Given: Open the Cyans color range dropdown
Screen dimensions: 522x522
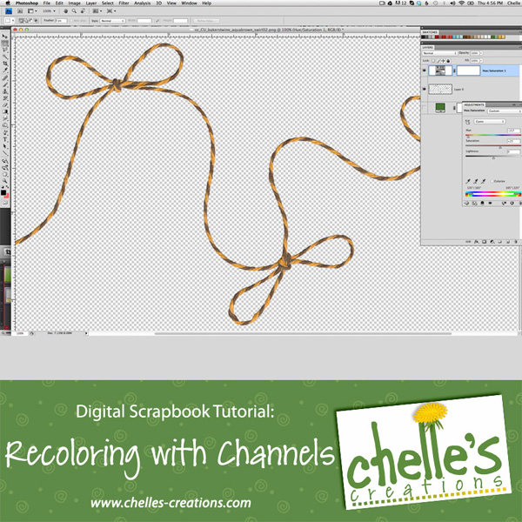Looking at the screenshot, I should tap(490, 122).
